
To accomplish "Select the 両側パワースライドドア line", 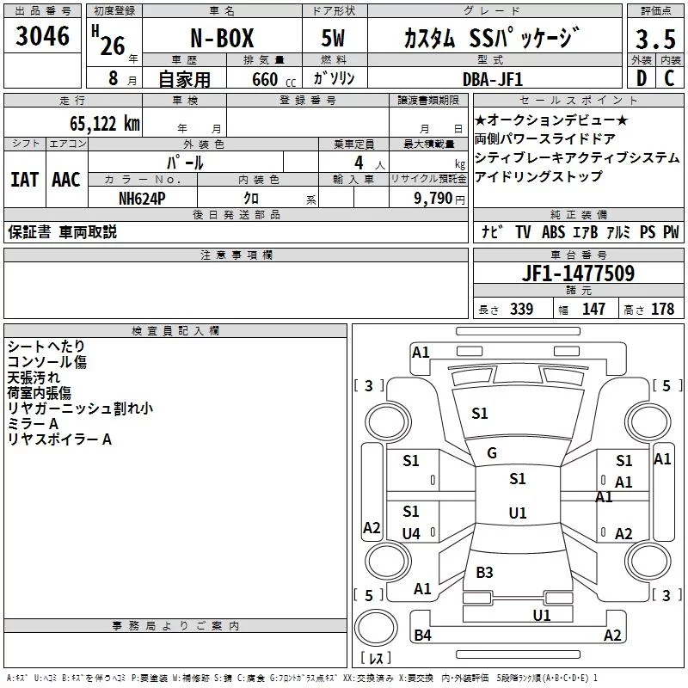I will tap(545, 138).
